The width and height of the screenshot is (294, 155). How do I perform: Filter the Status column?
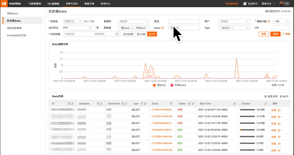coord(190,104)
